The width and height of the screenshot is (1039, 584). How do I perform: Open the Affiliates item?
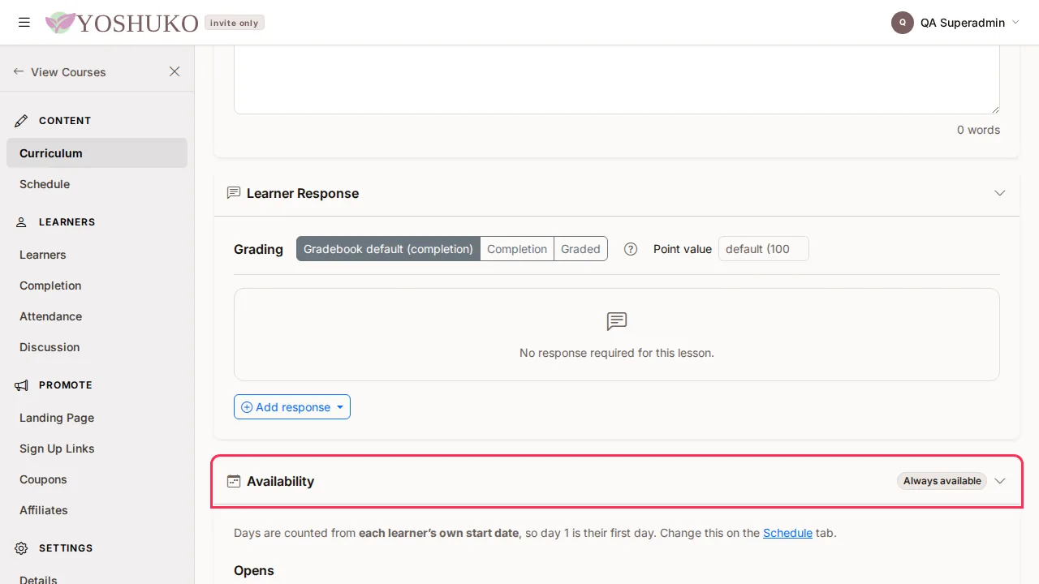tap(97, 510)
